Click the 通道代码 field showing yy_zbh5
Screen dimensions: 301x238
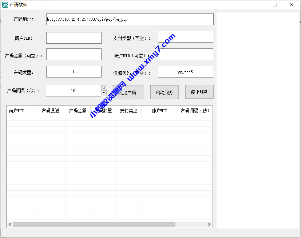pos(185,72)
